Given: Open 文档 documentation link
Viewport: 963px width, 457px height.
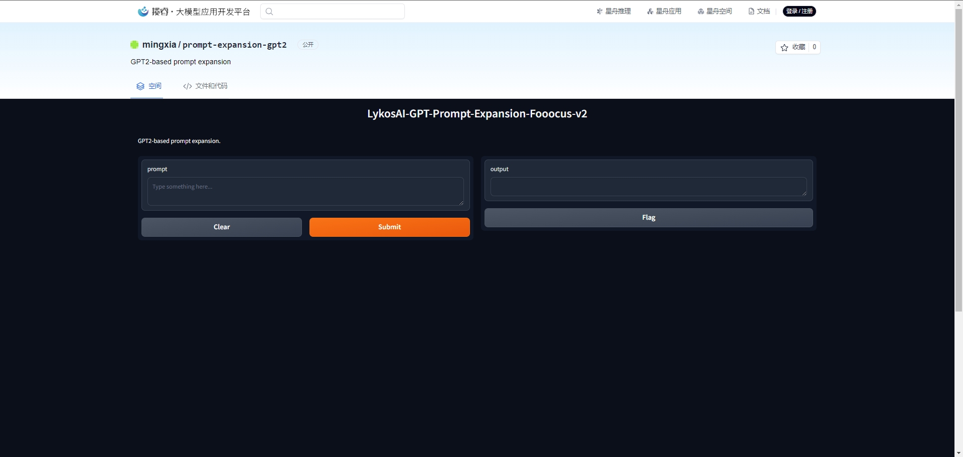Looking at the screenshot, I should pos(759,11).
